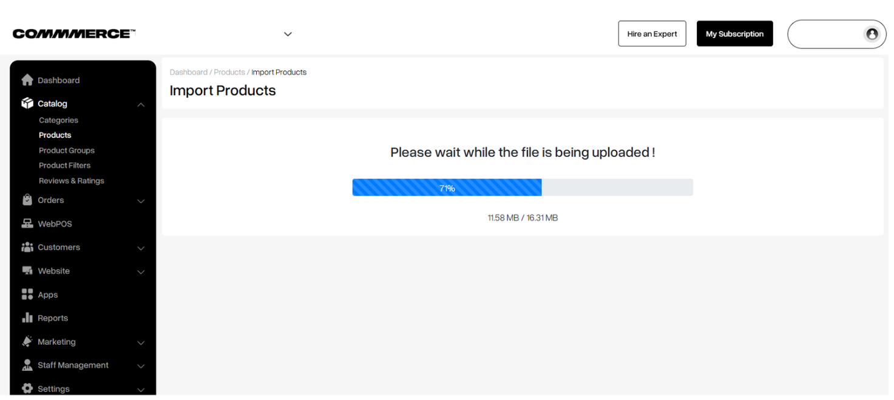Open WebPOS via its register icon

point(27,224)
